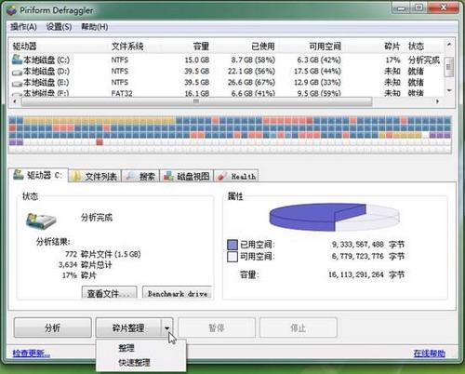Click horizontal scrollbar left arrow in drive list
The width and height of the screenshot is (465, 374).
[x=15, y=101]
